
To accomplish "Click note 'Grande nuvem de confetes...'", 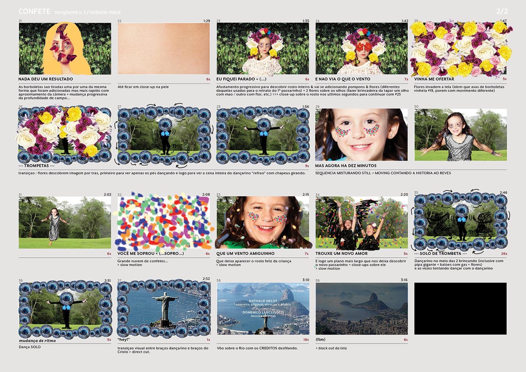I will coord(143,261).
